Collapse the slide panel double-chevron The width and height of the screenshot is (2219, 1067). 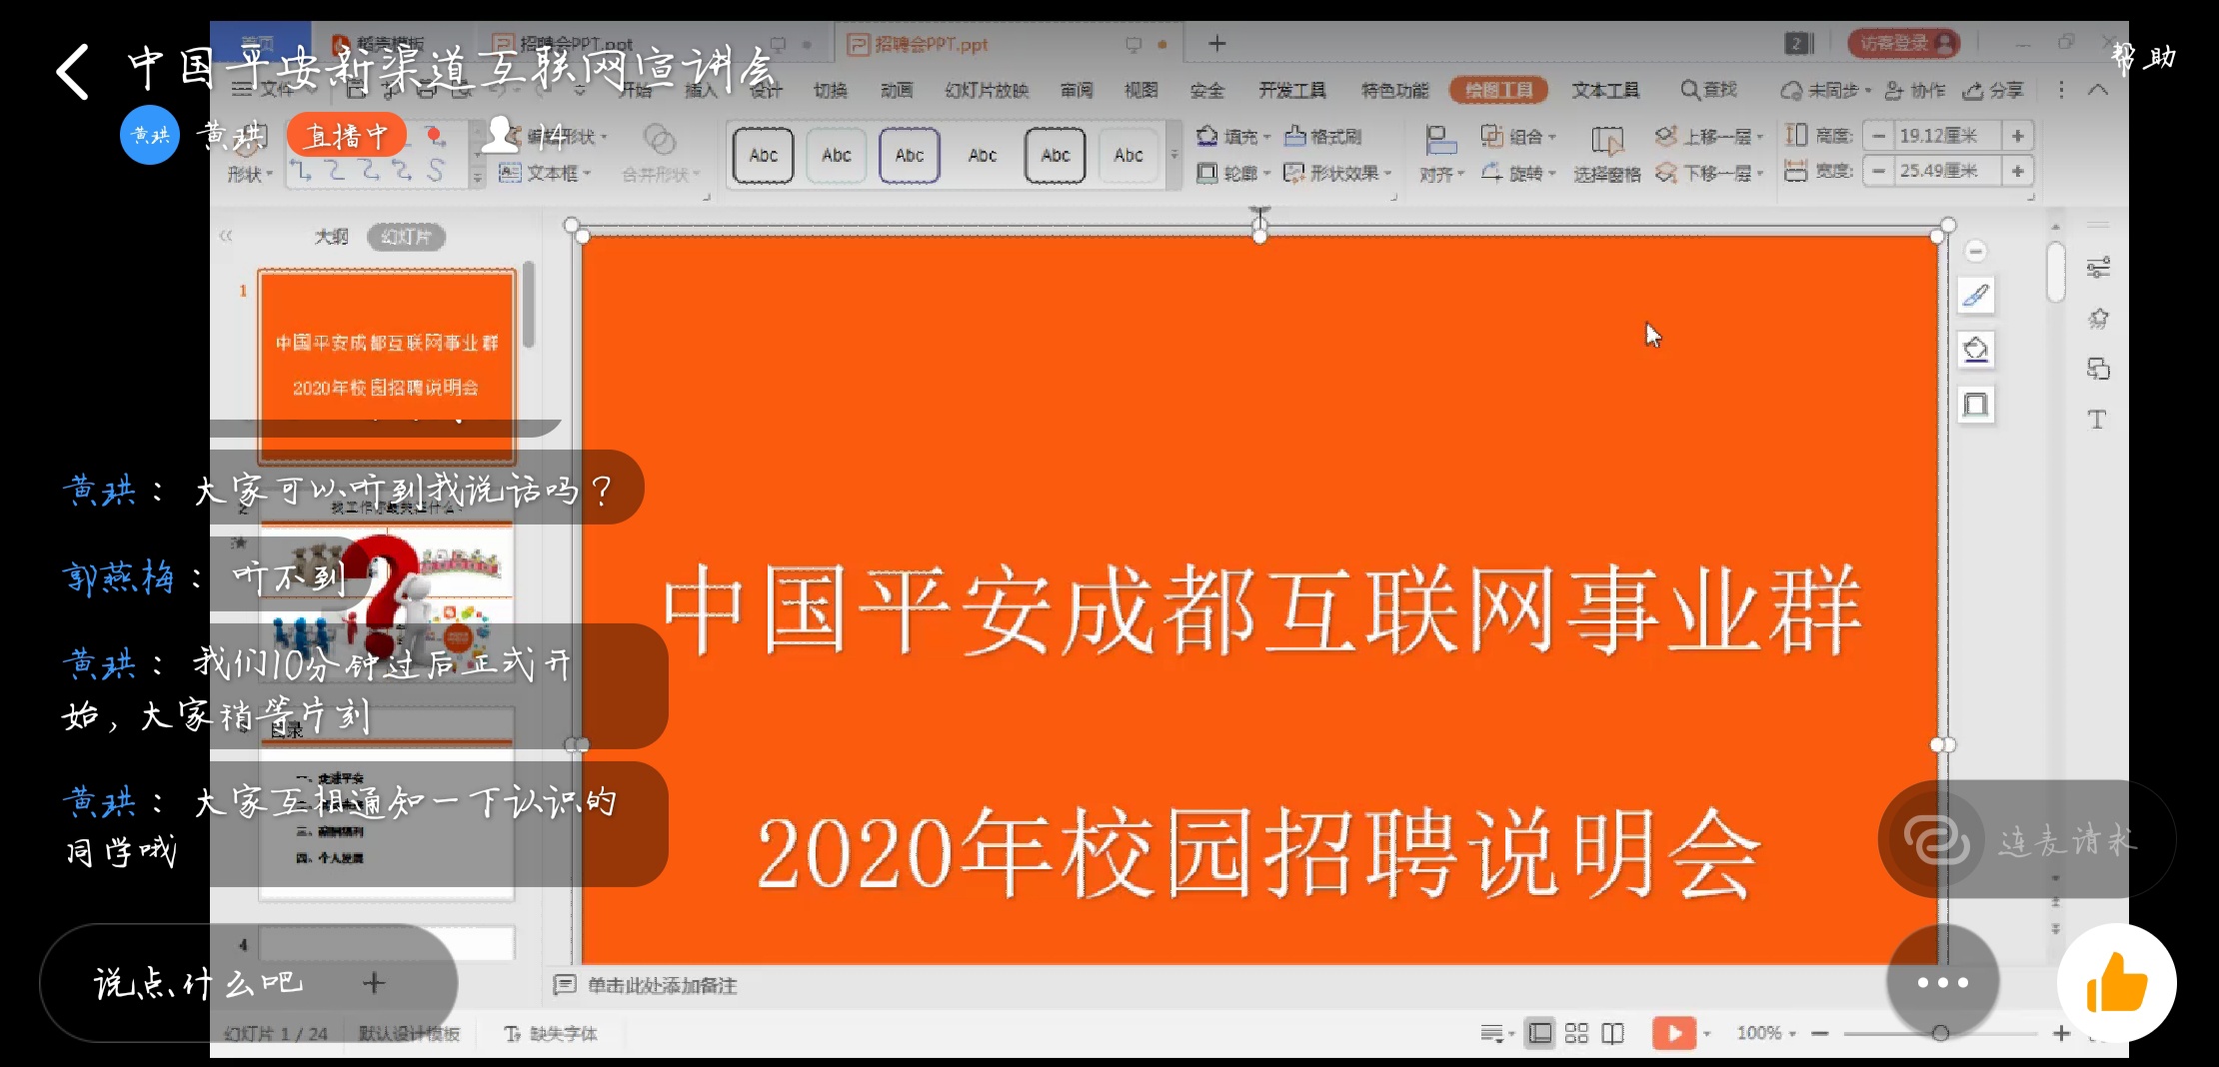pyautogui.click(x=226, y=236)
